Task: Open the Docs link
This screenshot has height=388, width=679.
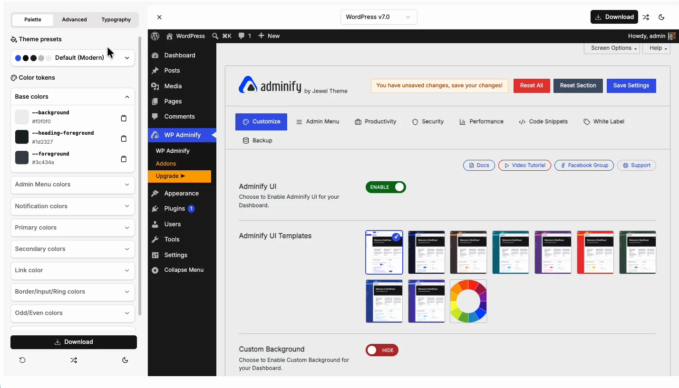Action: (x=479, y=165)
